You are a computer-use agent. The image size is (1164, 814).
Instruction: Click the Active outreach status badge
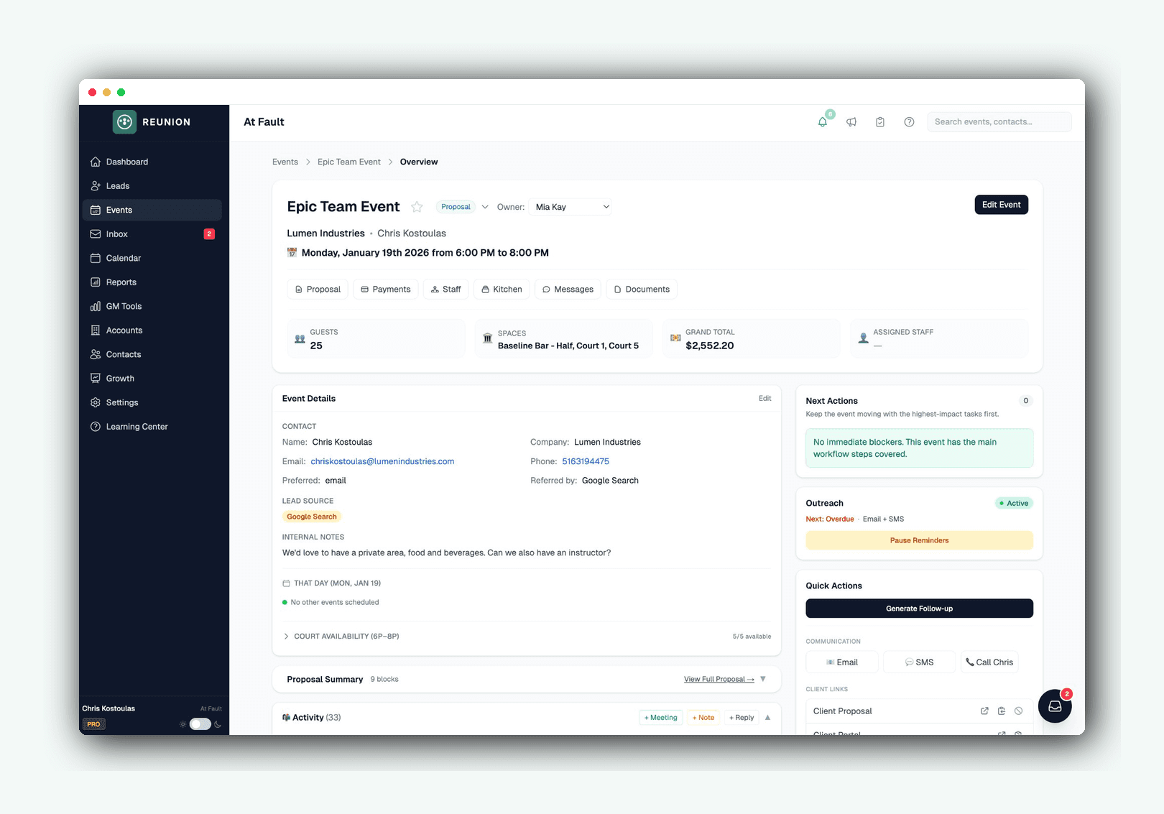tap(1014, 503)
